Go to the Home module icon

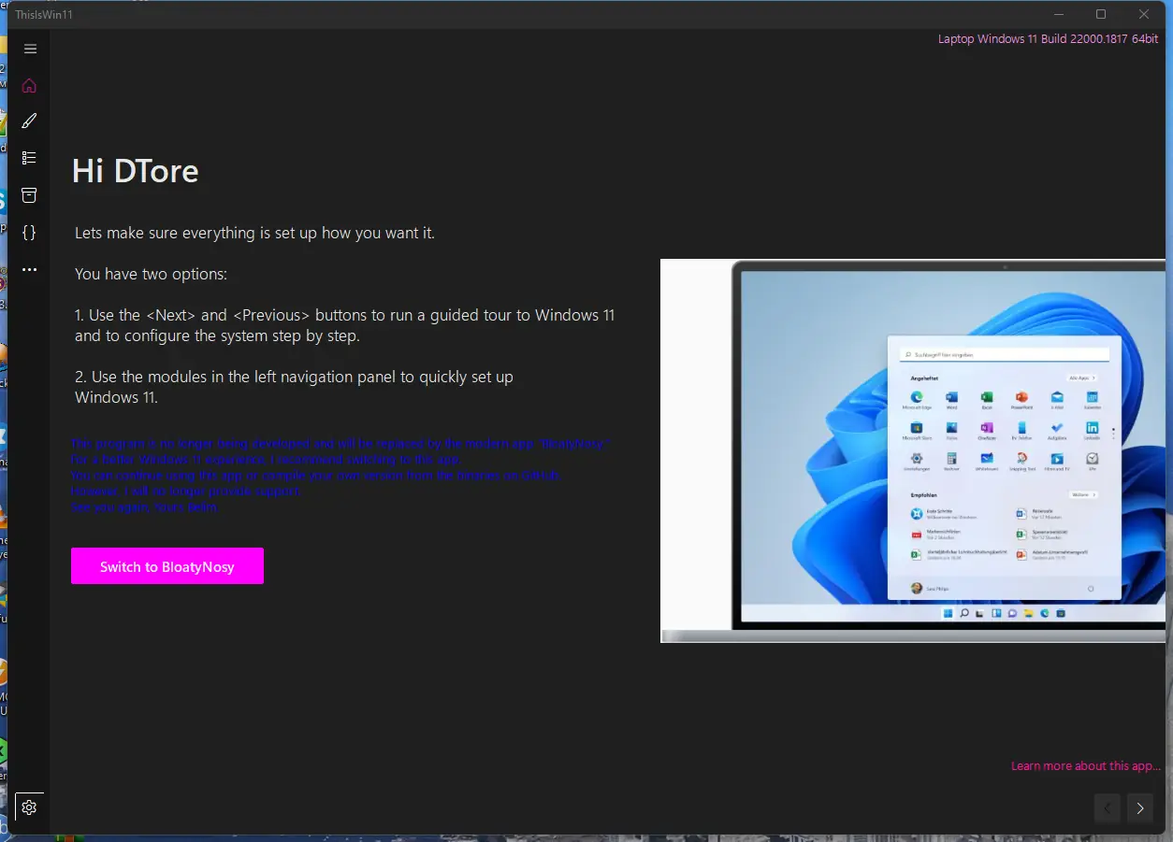29,86
